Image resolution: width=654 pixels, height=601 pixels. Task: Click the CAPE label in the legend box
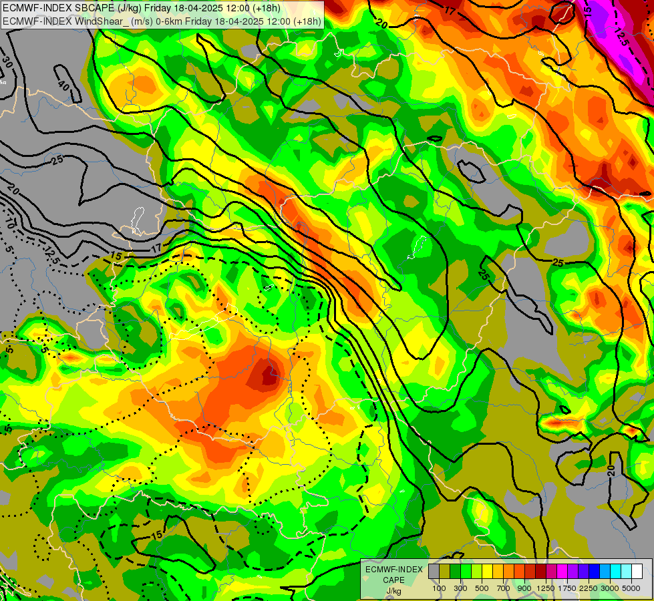[x=393, y=580]
